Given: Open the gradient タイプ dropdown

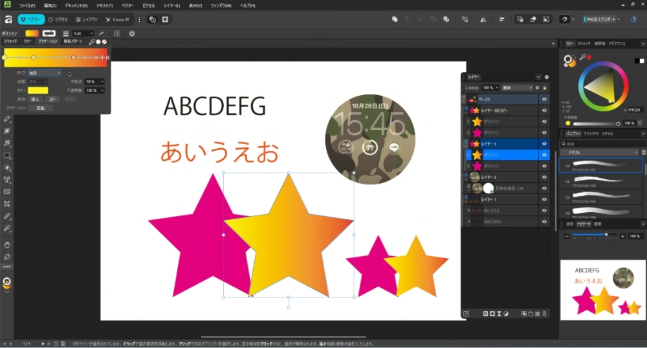Looking at the screenshot, I should pyautogui.click(x=45, y=73).
